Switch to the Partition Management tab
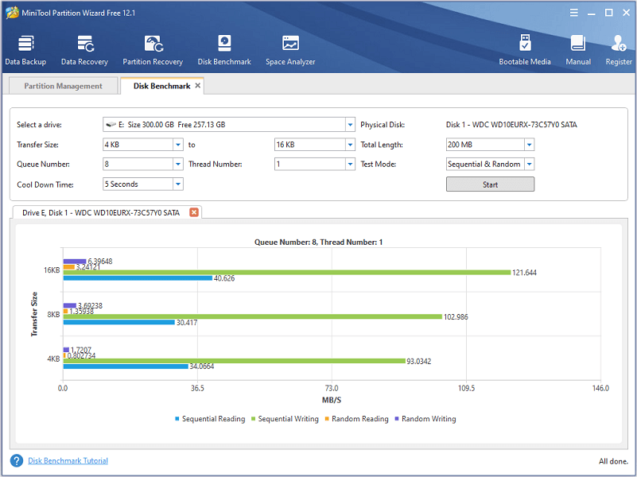This screenshot has height=477, width=637. click(63, 86)
